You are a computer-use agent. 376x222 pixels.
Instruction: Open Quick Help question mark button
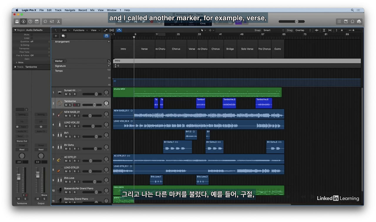click(x=30, y=21)
